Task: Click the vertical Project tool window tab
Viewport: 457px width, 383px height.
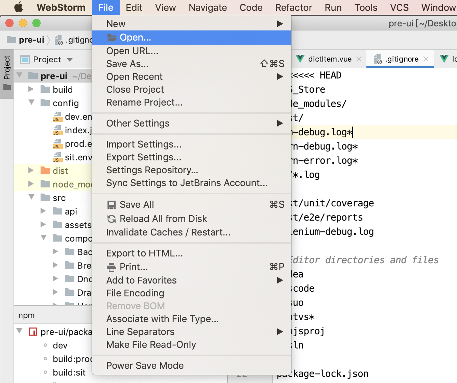Action: (7, 74)
